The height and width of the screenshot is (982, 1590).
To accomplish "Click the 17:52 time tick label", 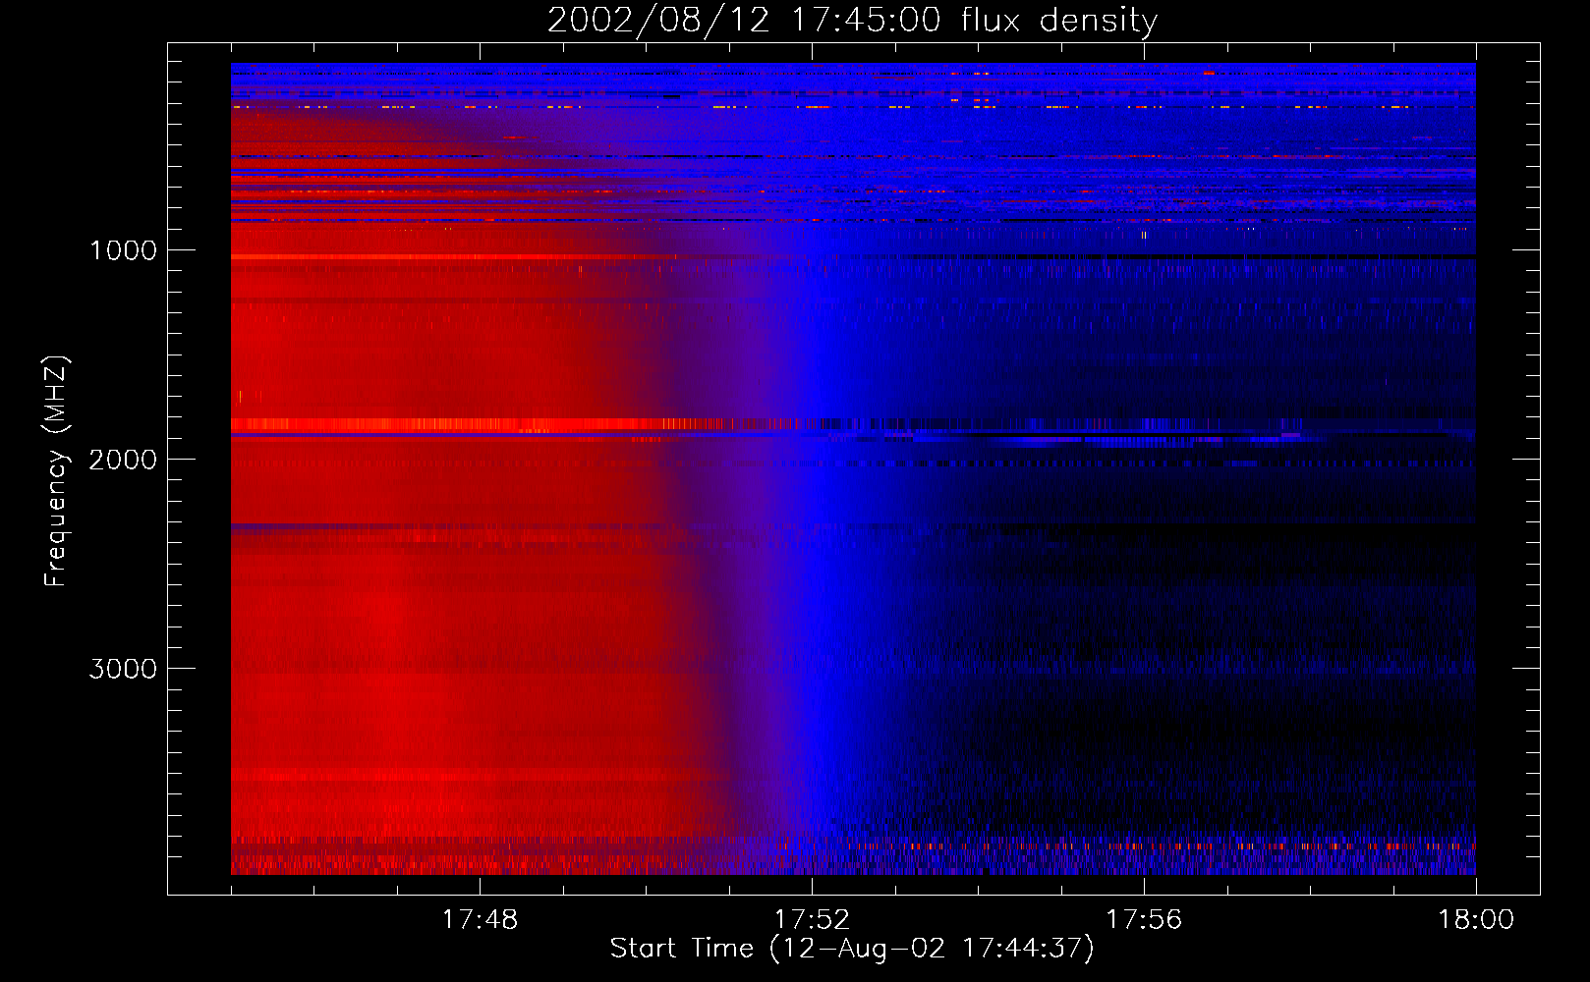I will click(812, 920).
